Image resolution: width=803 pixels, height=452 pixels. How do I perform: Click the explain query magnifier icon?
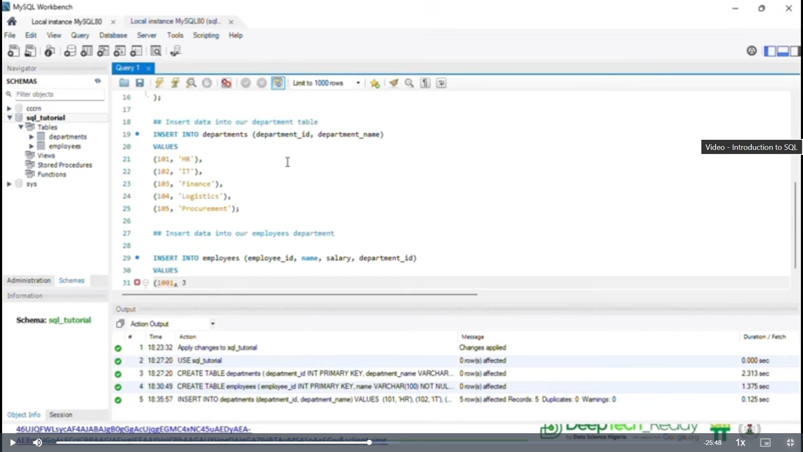pyautogui.click(x=191, y=83)
